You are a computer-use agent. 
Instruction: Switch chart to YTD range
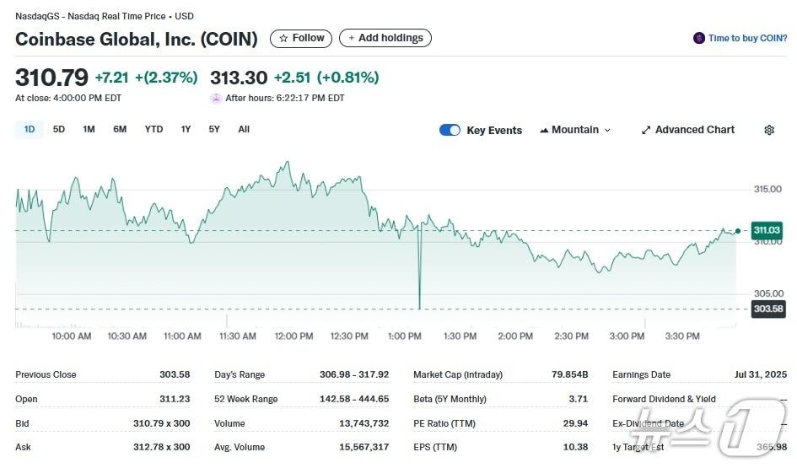tap(153, 129)
